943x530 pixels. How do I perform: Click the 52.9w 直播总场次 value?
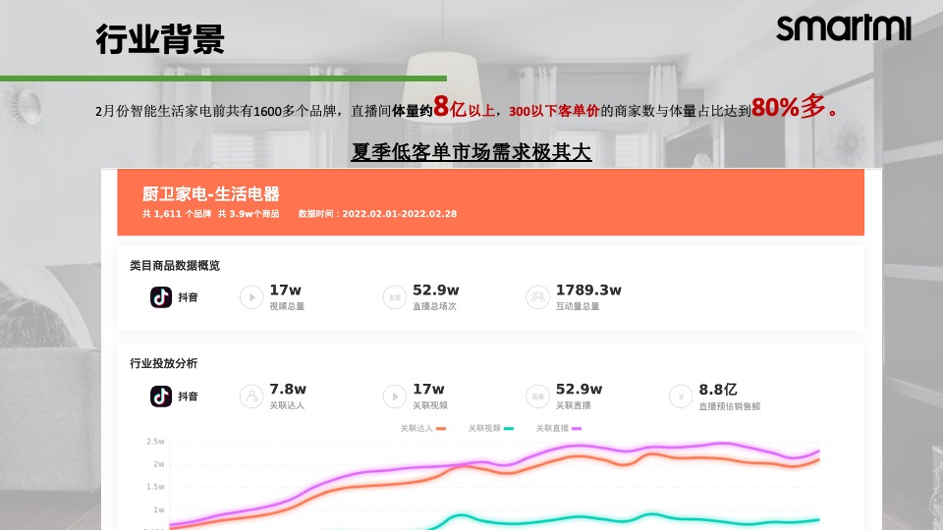tap(436, 291)
